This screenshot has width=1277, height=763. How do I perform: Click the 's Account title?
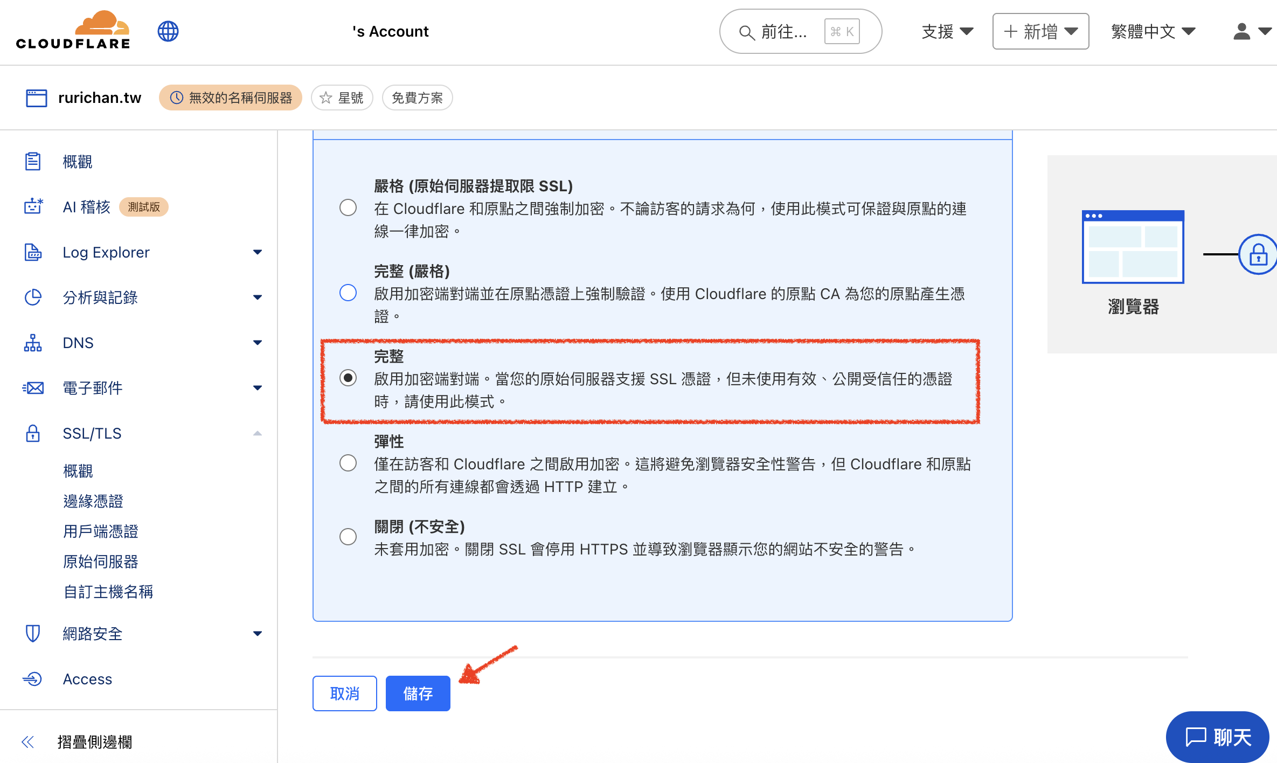click(x=391, y=31)
